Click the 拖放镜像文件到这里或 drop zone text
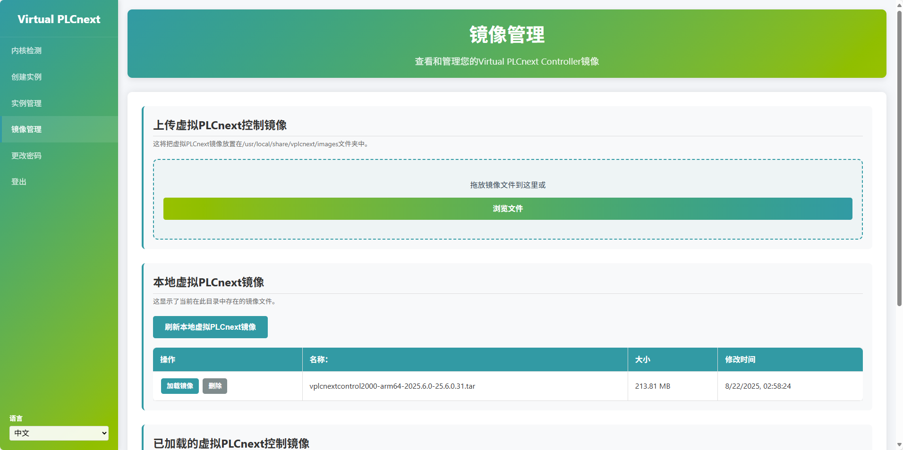Image resolution: width=903 pixels, height=450 pixels. pyautogui.click(x=508, y=185)
